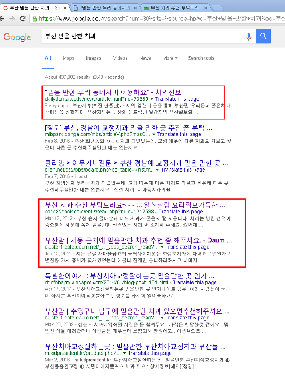This screenshot has height=376, width=285.
Task: Expand dropdown arrow beside clien.net URL
Action: coord(157,170)
